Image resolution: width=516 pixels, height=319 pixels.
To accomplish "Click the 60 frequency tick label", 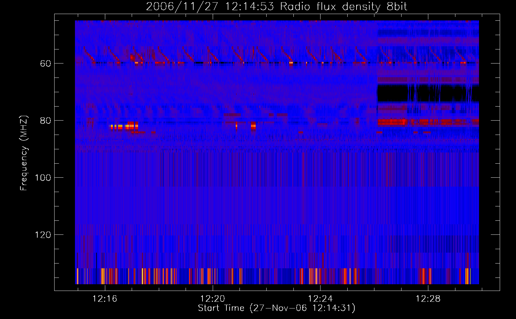I will tap(46, 63).
